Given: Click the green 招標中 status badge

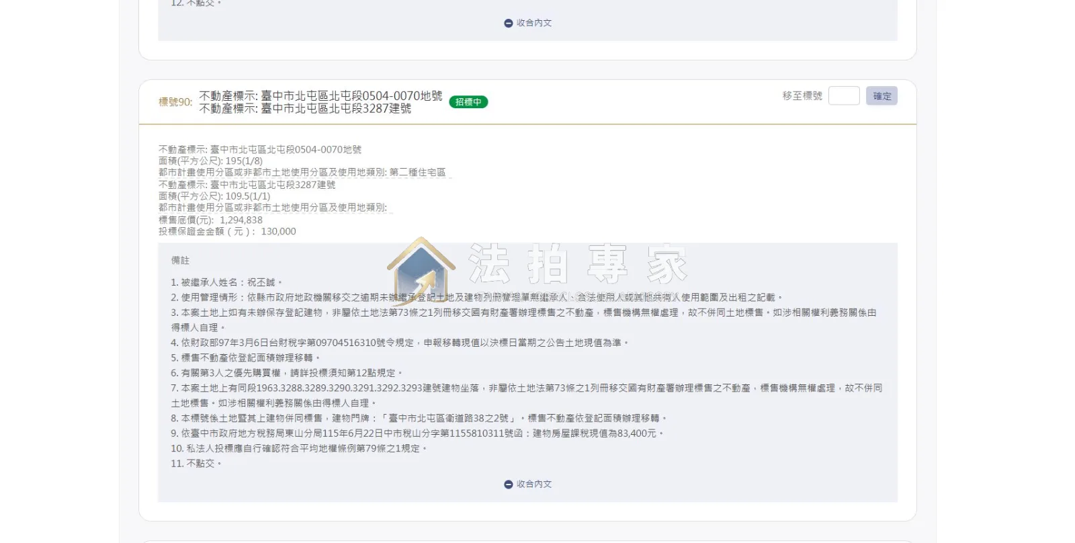Looking at the screenshot, I should 468,102.
